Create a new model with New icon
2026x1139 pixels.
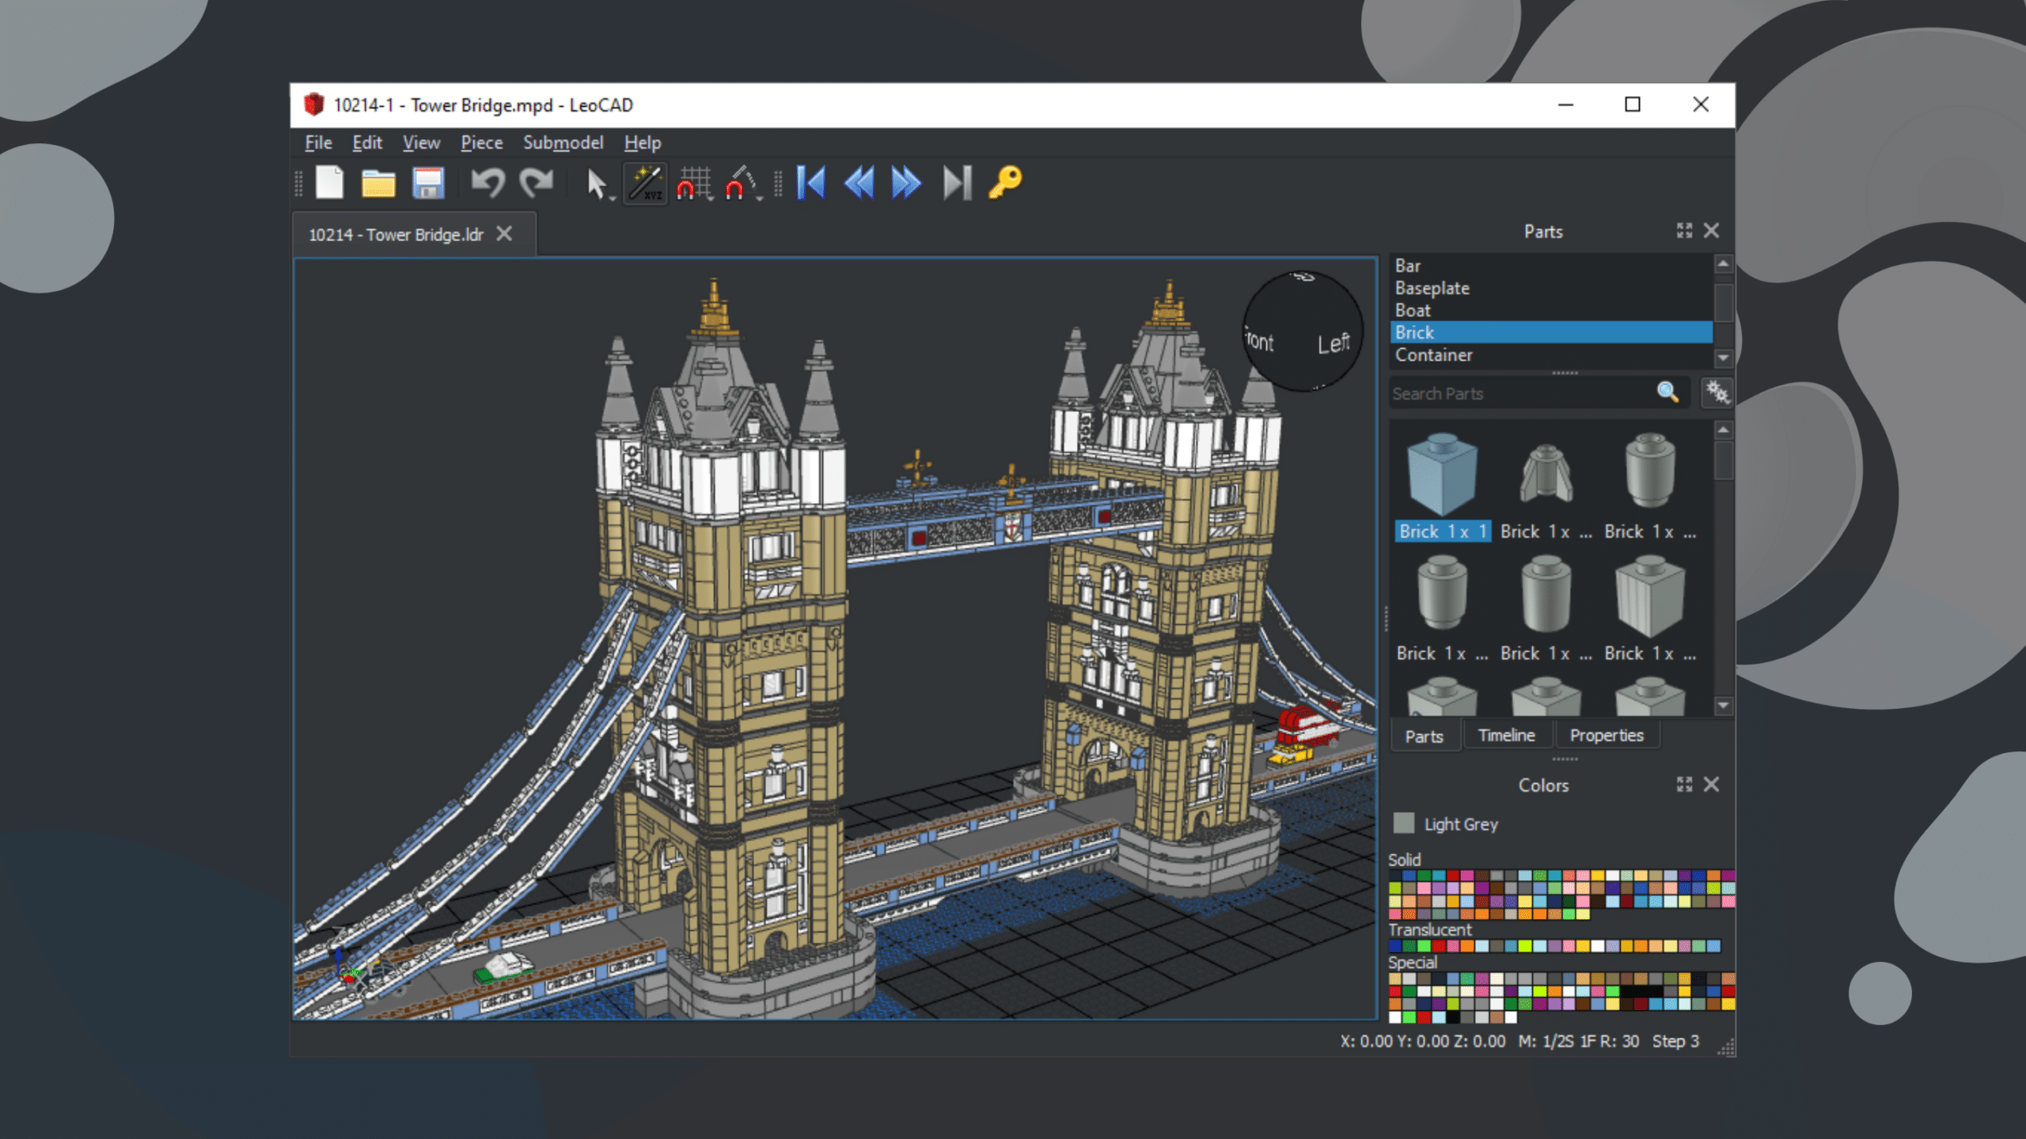click(x=330, y=183)
